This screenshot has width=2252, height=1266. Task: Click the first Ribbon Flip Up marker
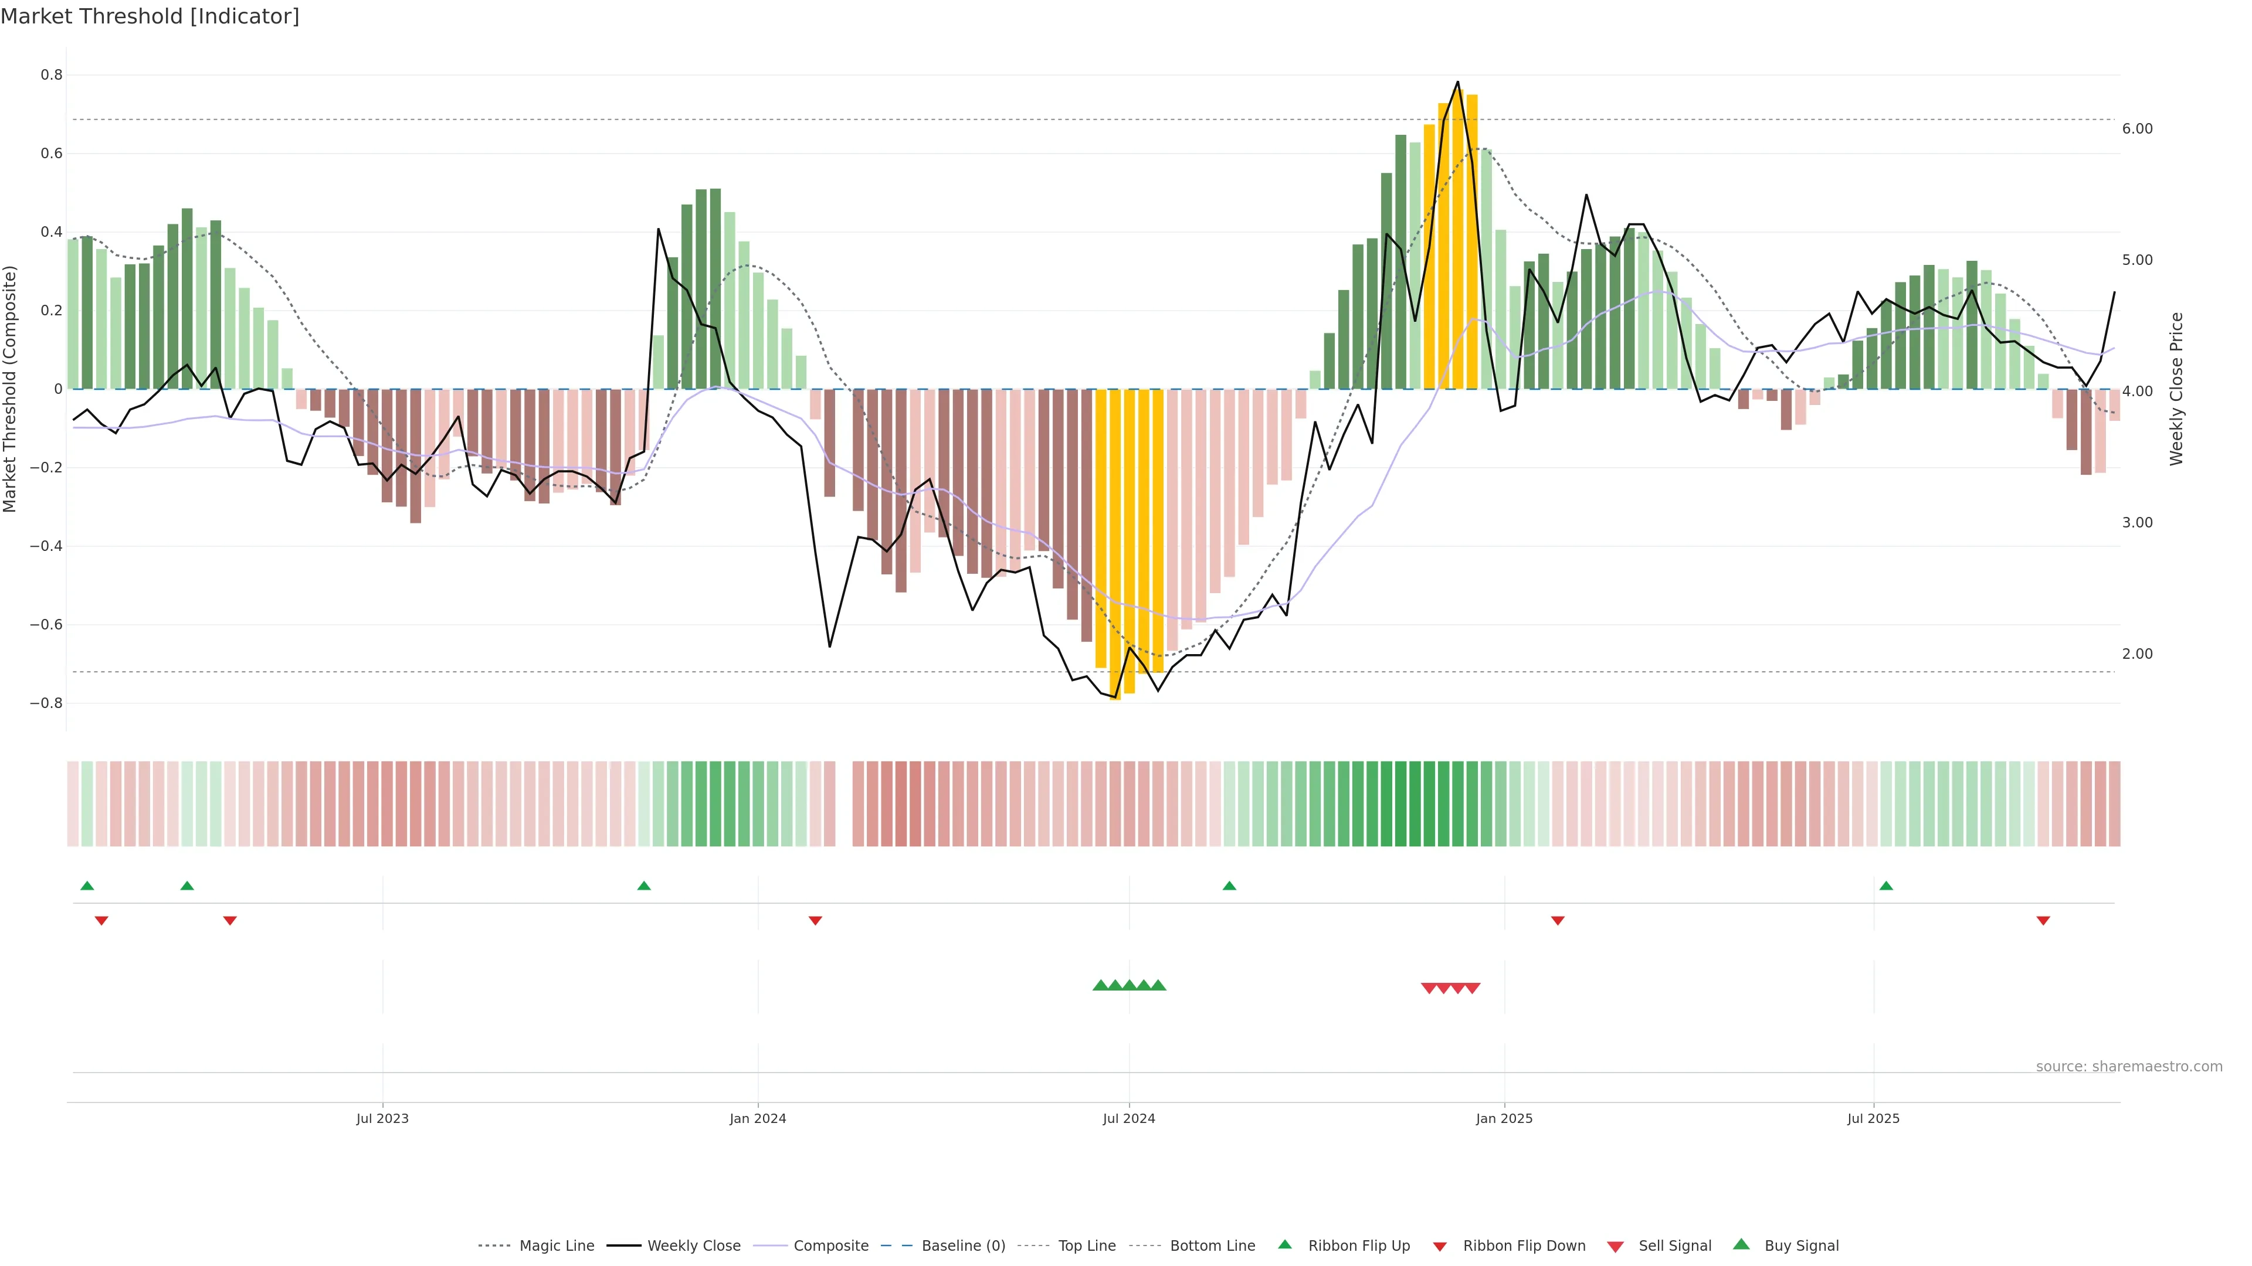(x=87, y=886)
